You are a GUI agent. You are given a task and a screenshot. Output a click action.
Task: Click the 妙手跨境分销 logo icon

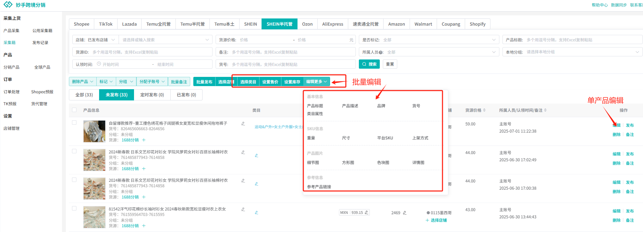coord(8,4)
